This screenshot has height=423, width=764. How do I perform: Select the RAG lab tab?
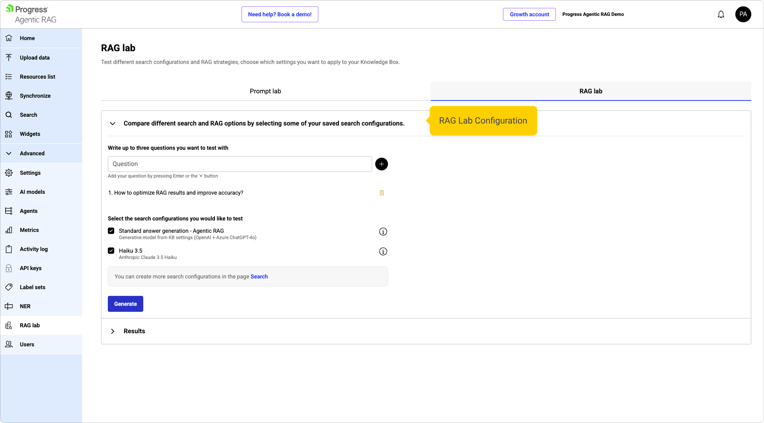click(591, 91)
